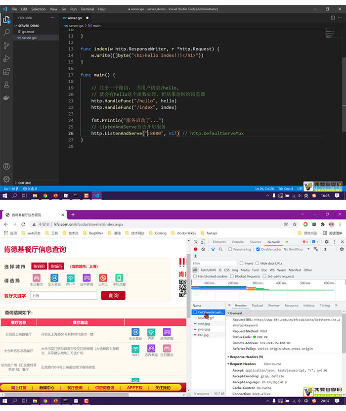346x411 pixels.
Task: Switch to the Console tab in DevTools
Action: click(x=238, y=242)
